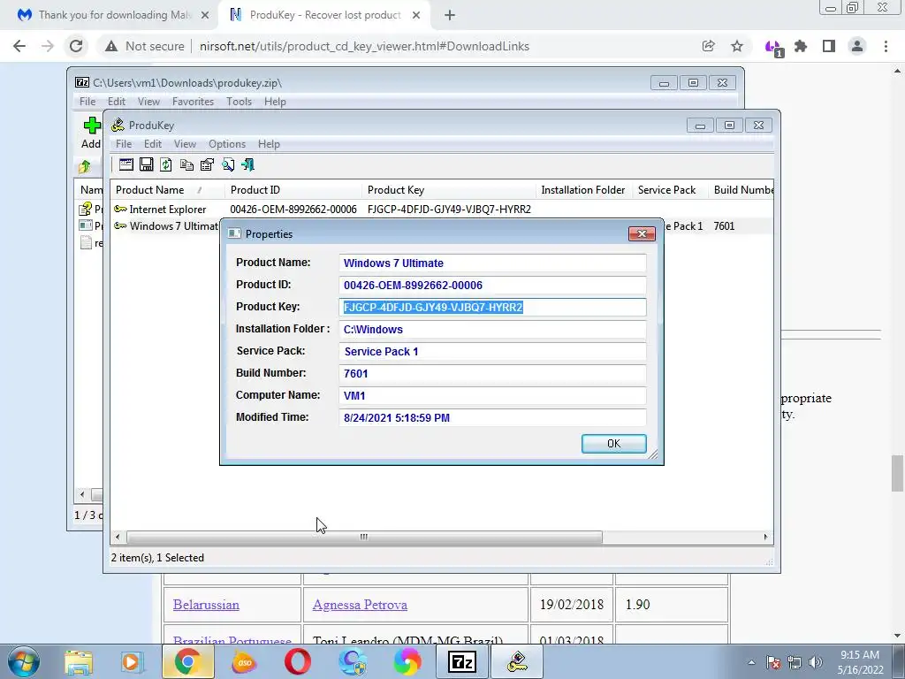This screenshot has height=679, width=905.
Task: Click Internet Explorer product key text
Action: [x=449, y=209]
